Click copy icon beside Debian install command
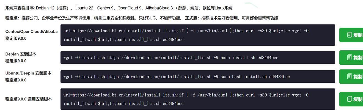 (x=350, y=57)
